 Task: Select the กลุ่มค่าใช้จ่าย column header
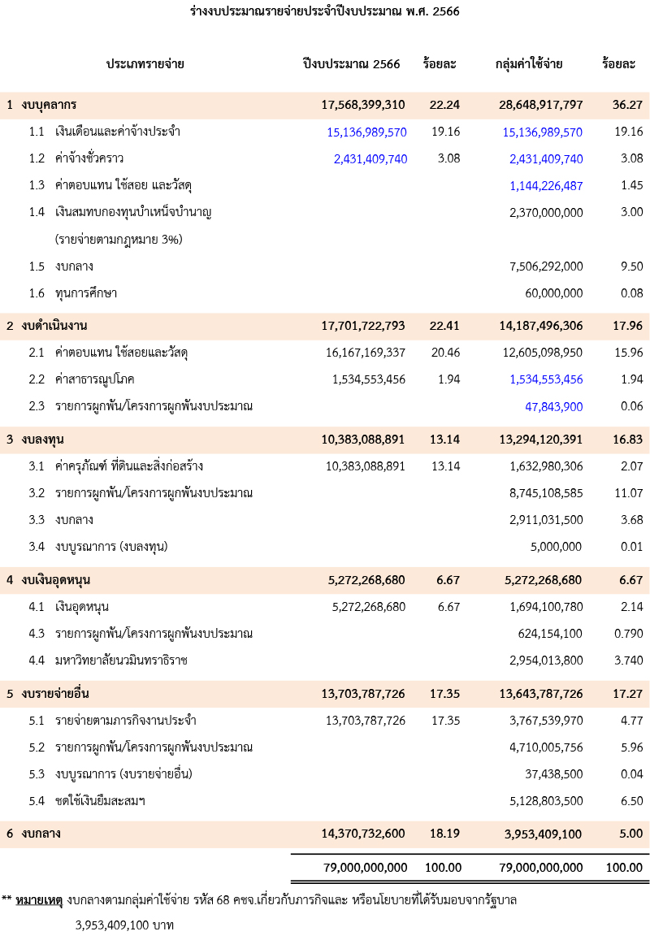click(x=529, y=64)
